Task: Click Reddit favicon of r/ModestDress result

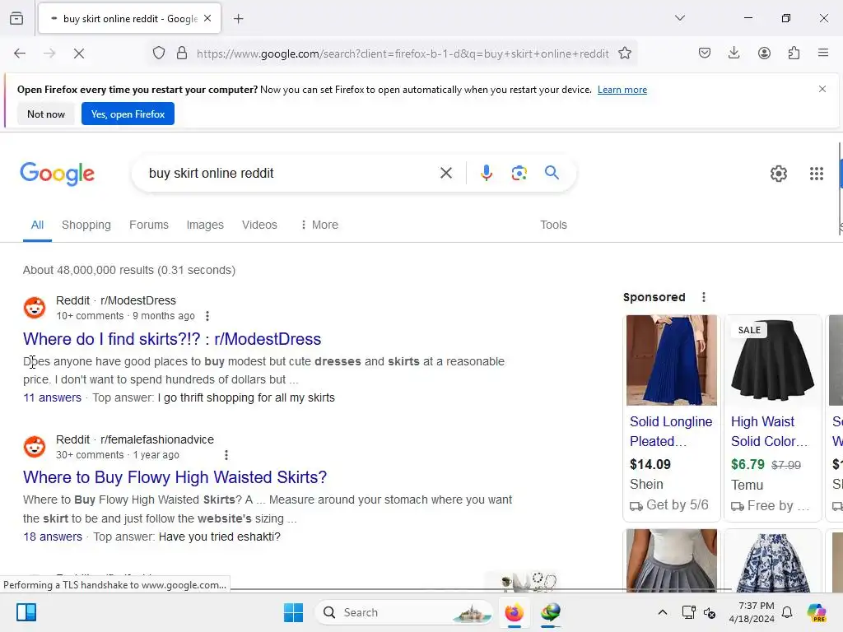Action: 35,308
